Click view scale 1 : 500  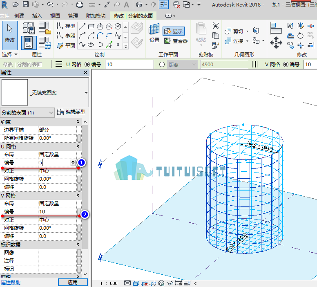point(109,283)
